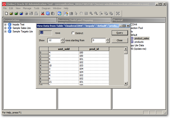The height and width of the screenshot is (118, 170).
Task: Click the Zoom to fit icon
Action: [x=86, y=14]
